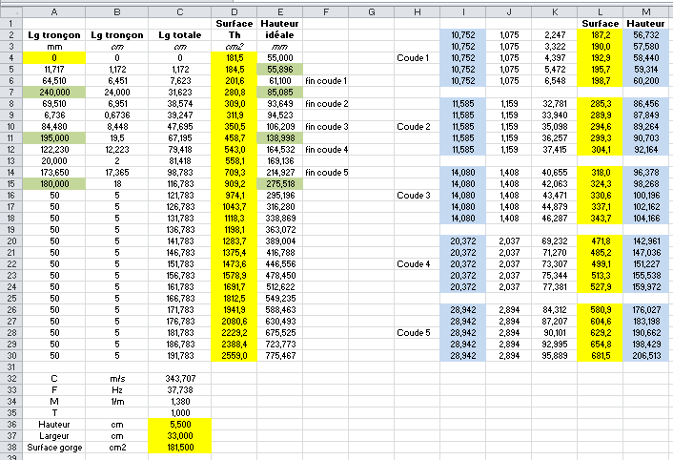Click green cell 55,896
This screenshot has height=460, width=673.
click(279, 69)
